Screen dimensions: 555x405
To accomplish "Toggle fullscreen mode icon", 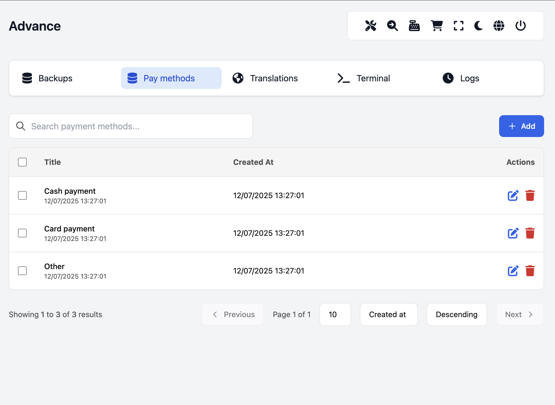I will pyautogui.click(x=459, y=26).
